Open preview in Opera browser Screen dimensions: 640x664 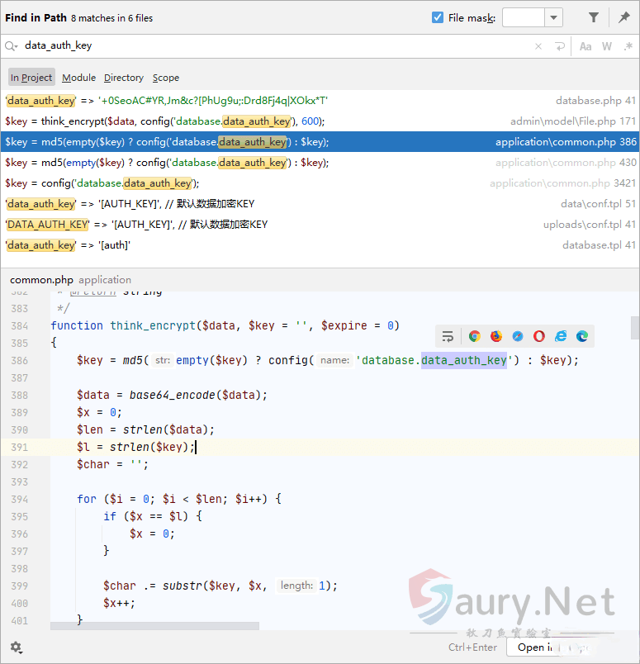[539, 336]
